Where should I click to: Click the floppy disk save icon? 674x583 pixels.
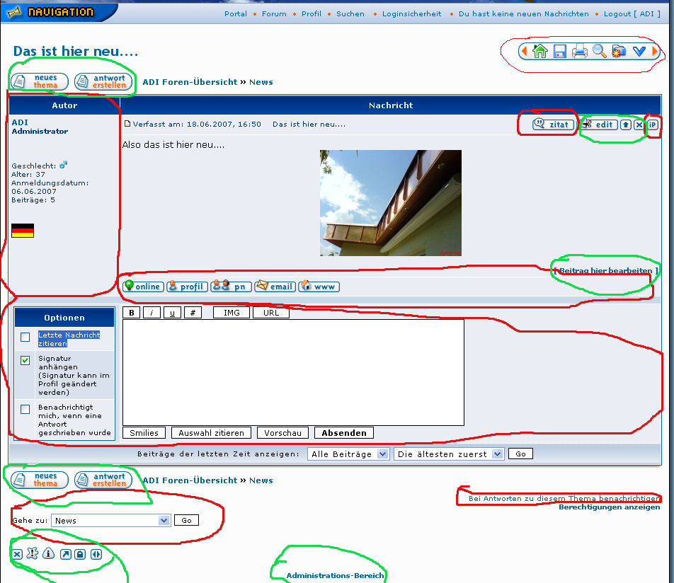(x=560, y=51)
